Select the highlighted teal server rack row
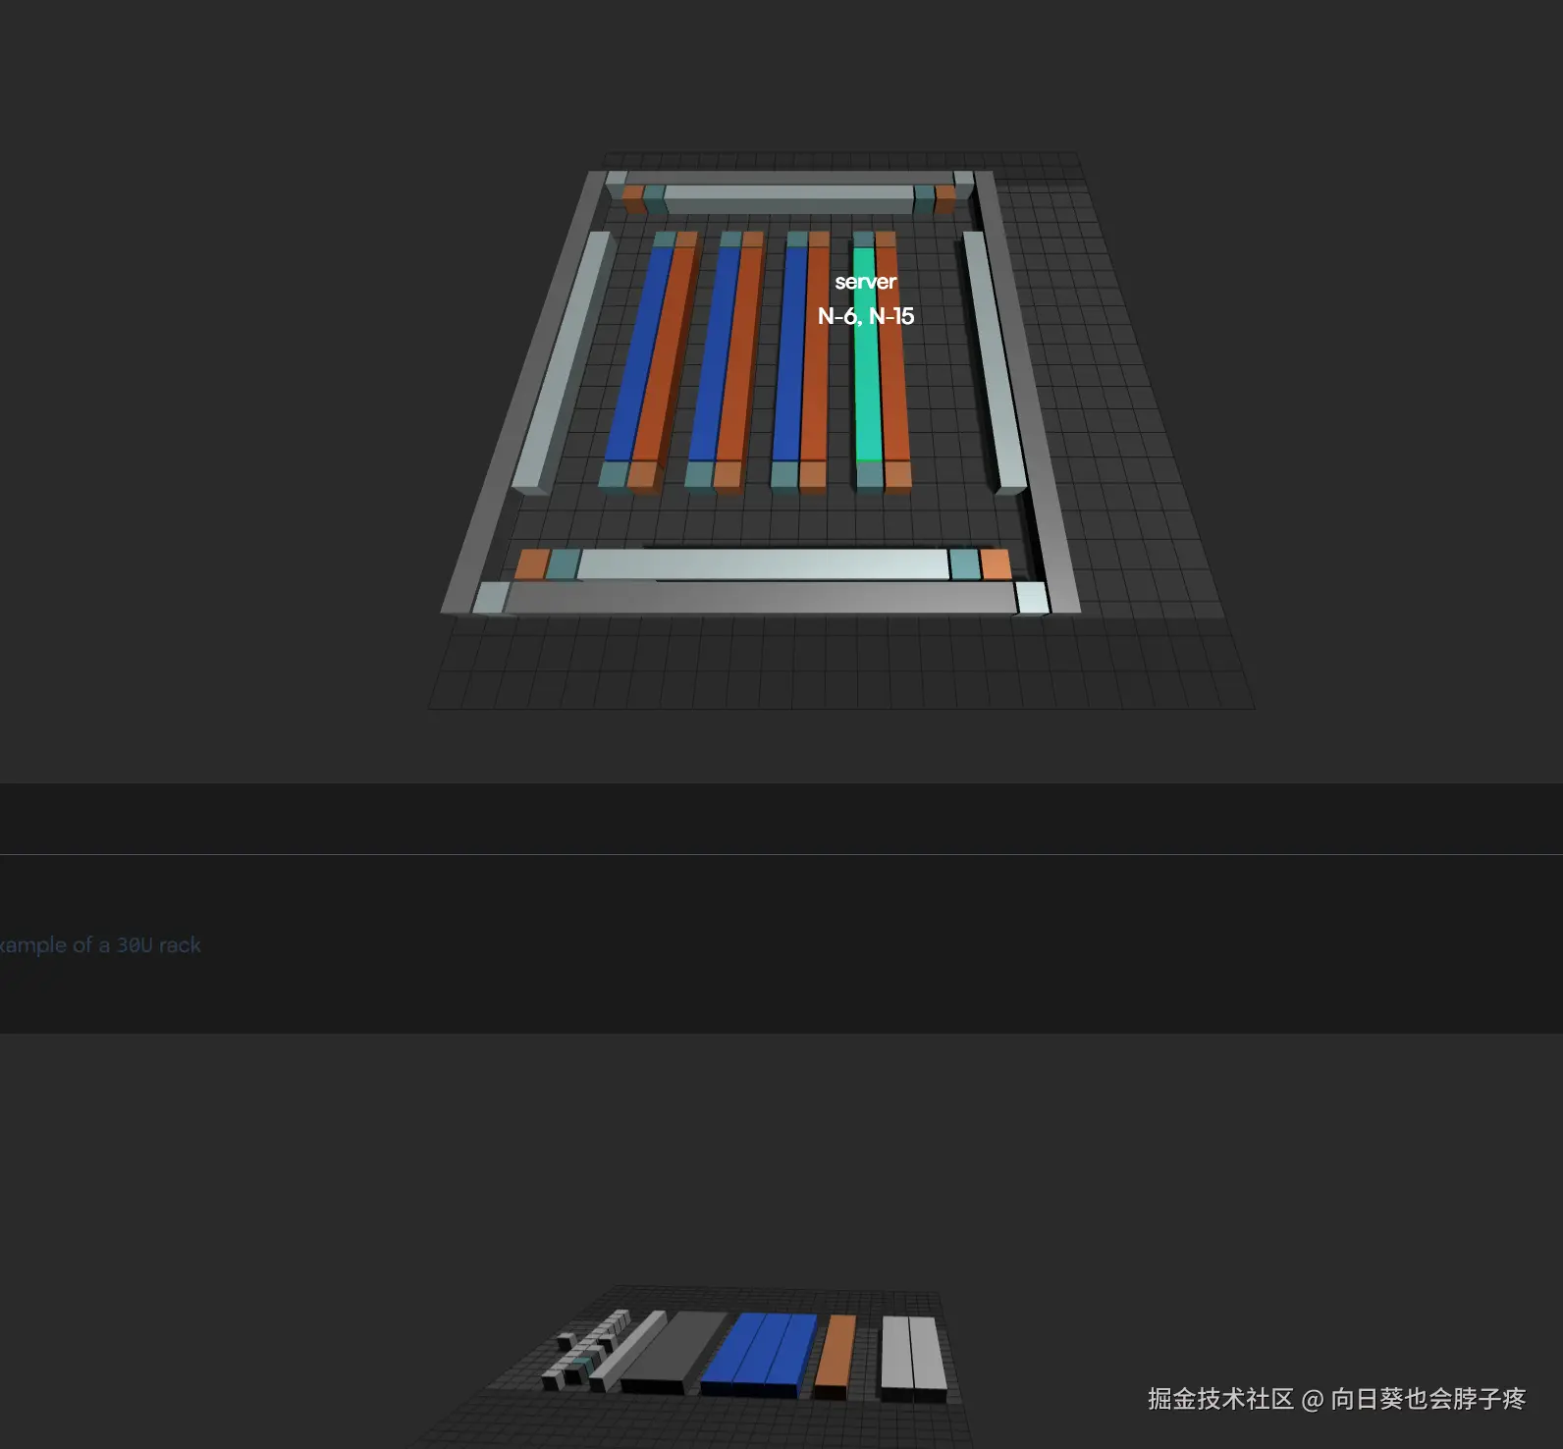1563x1449 pixels. click(866, 393)
